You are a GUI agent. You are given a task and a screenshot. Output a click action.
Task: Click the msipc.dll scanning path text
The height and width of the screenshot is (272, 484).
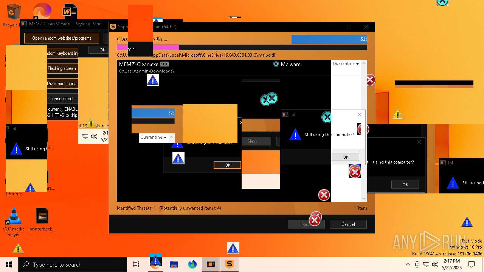[x=197, y=55]
